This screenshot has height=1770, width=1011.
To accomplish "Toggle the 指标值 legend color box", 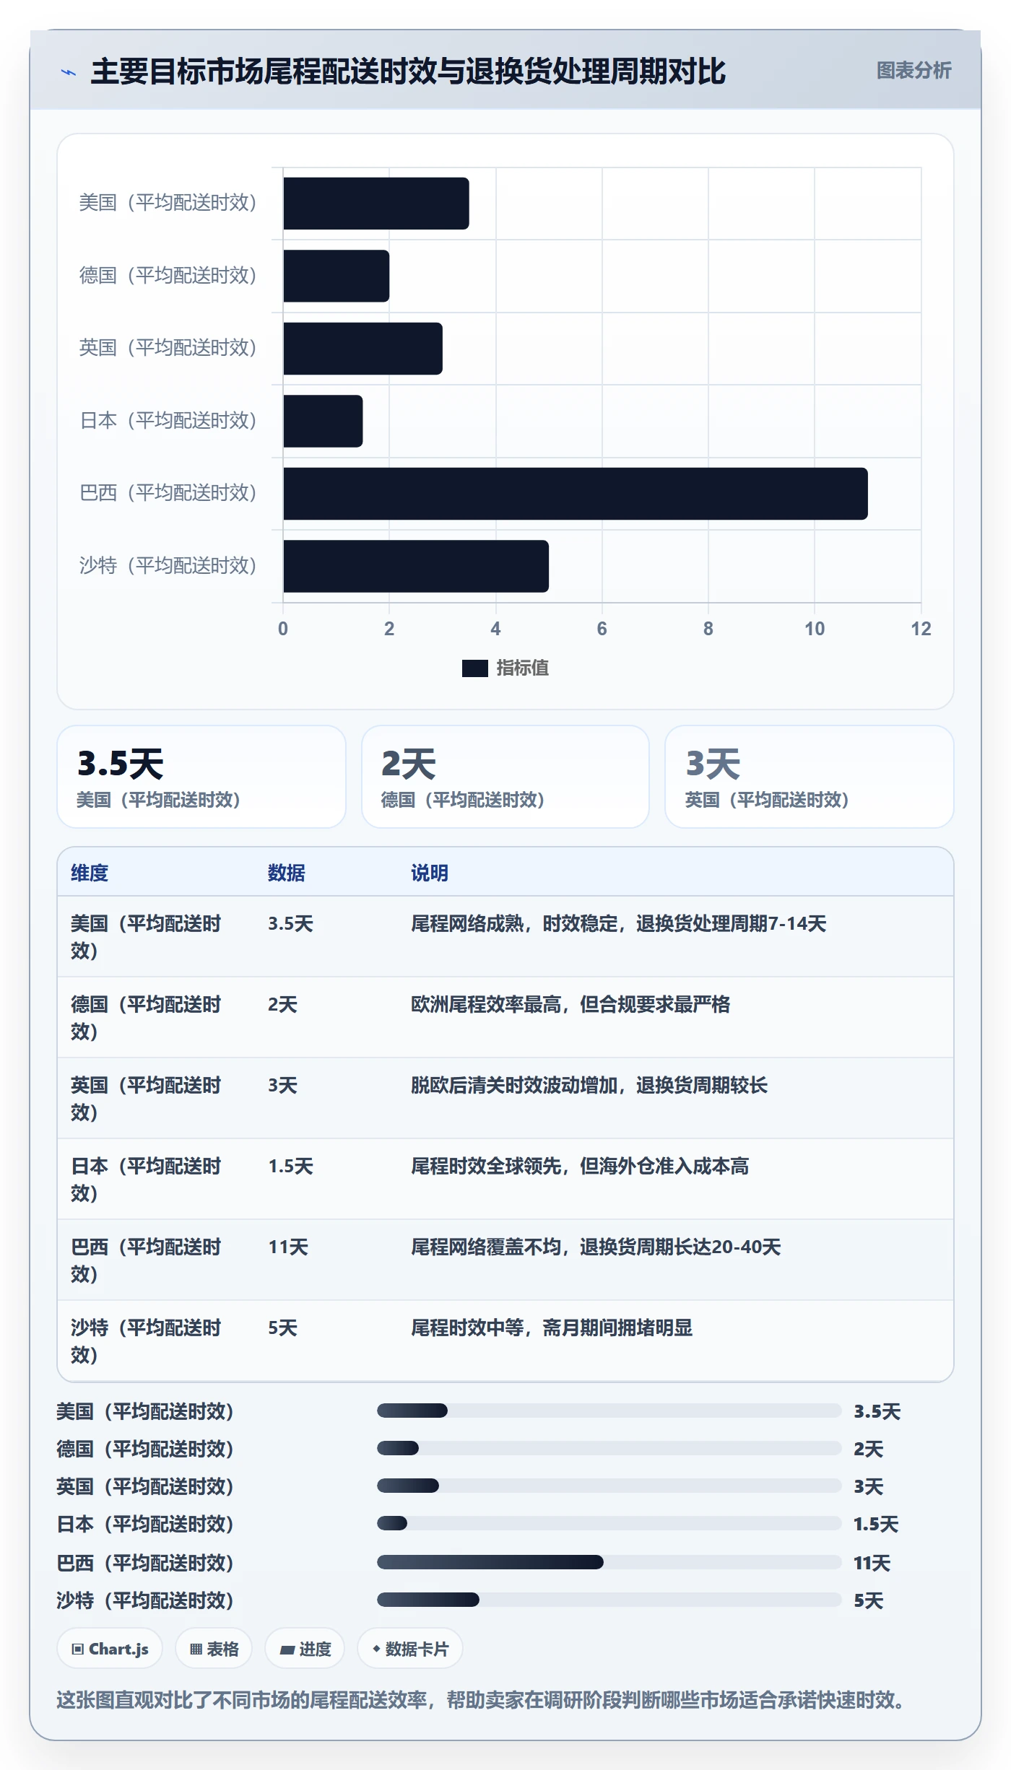I will tap(474, 668).
